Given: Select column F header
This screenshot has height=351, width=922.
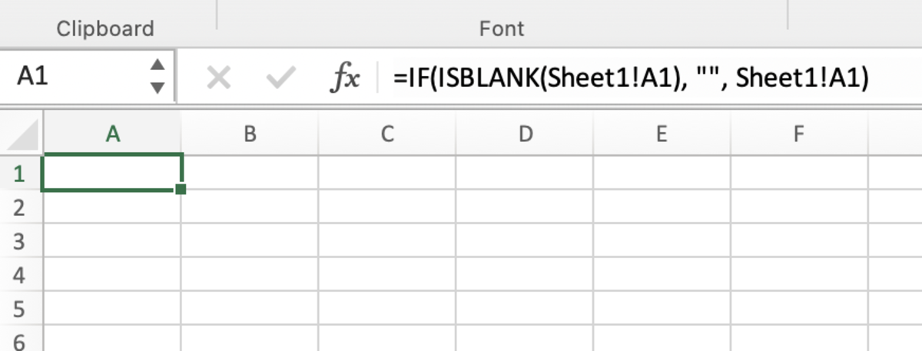Looking at the screenshot, I should [x=798, y=134].
